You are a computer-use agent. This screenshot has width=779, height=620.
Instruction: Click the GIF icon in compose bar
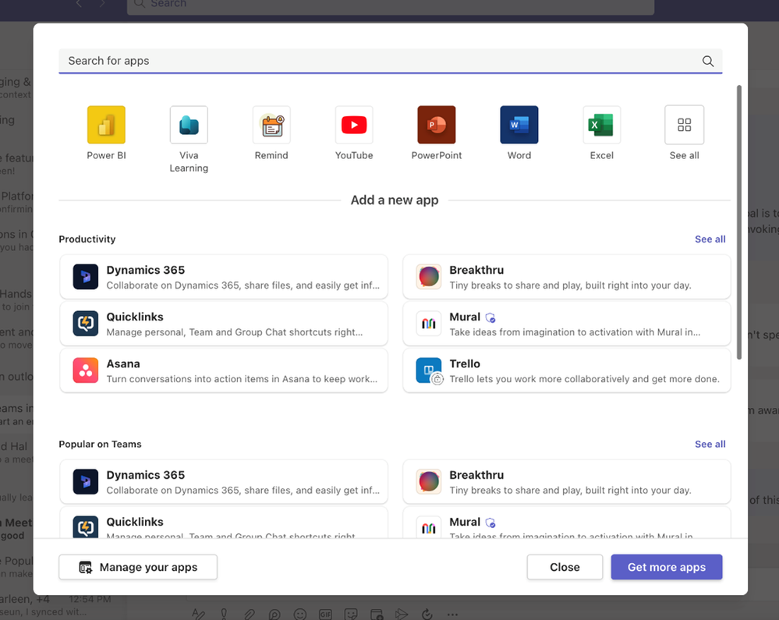point(325,615)
